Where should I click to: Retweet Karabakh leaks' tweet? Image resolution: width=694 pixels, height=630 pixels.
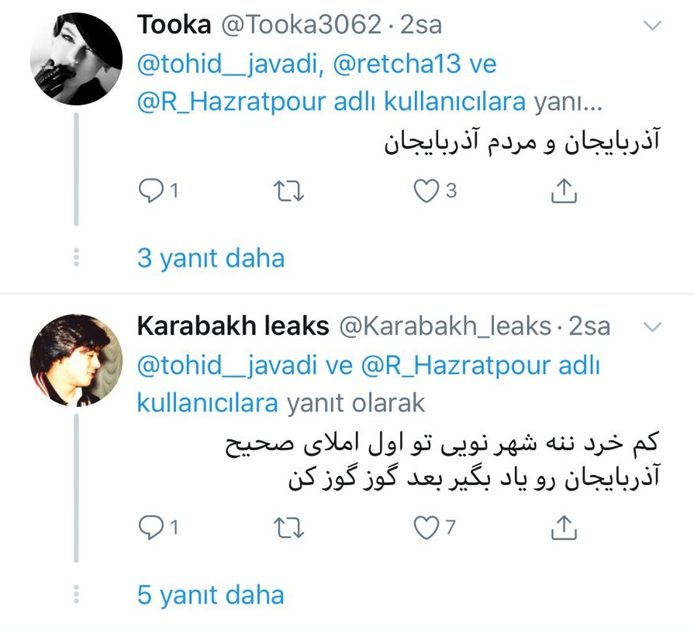[289, 528]
